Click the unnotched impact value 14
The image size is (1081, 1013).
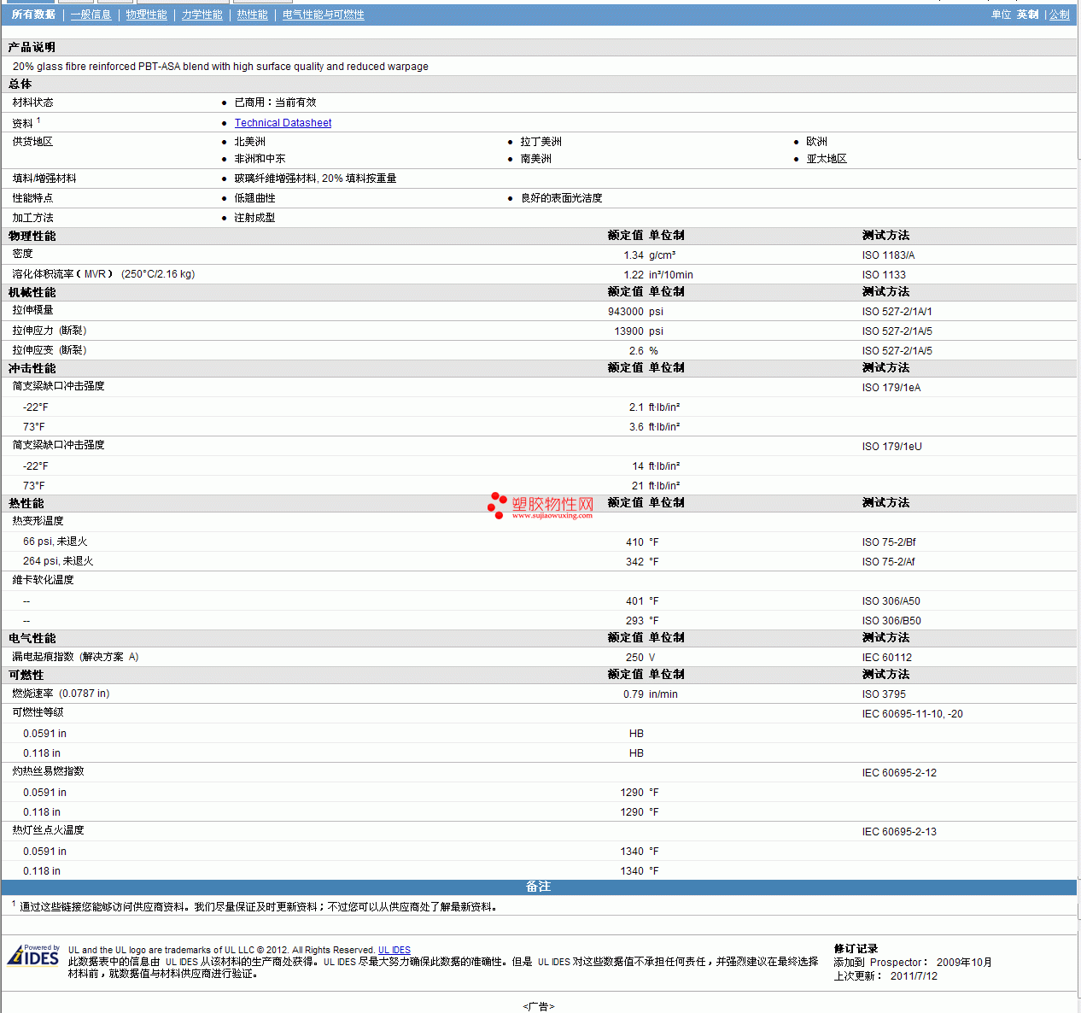638,466
